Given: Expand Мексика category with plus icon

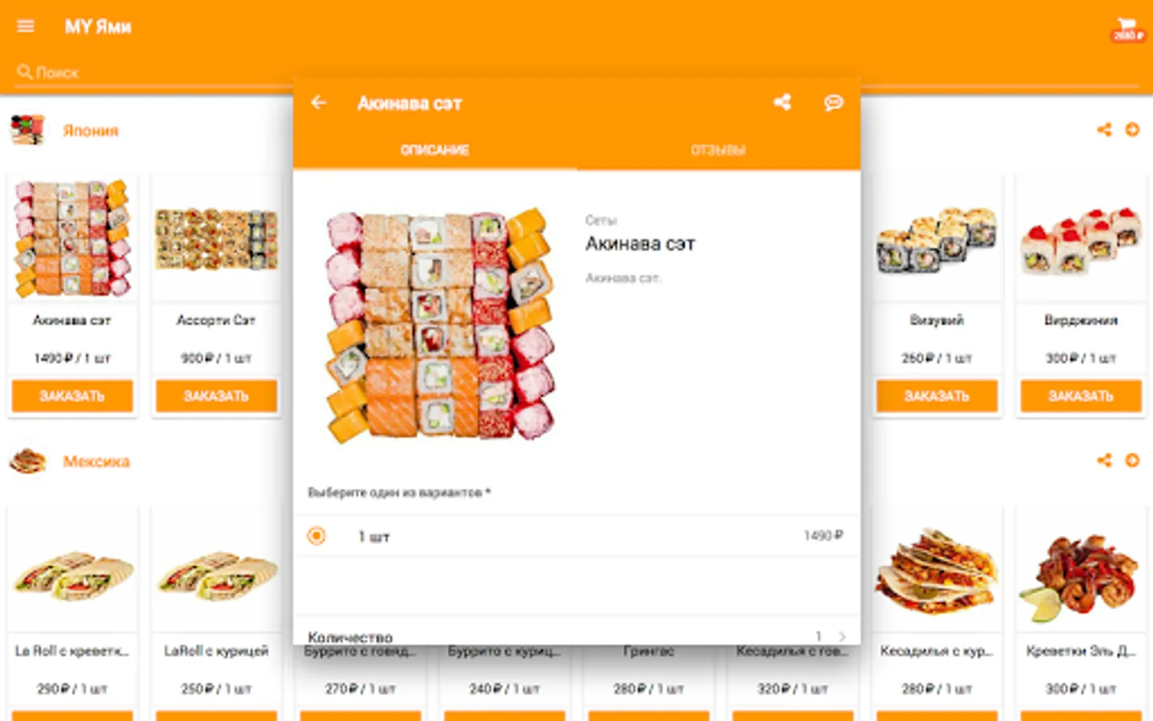Looking at the screenshot, I should (x=1132, y=461).
